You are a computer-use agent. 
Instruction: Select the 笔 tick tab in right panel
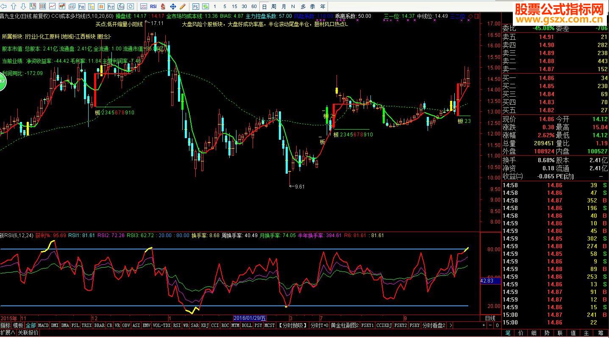pos(509,333)
